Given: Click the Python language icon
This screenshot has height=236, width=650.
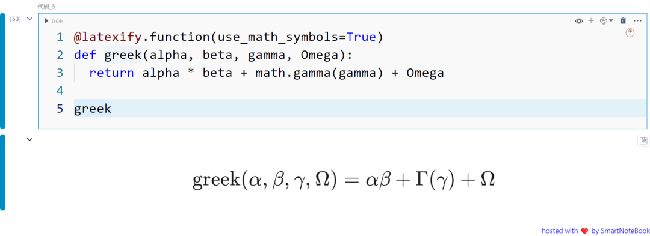Looking at the screenshot, I should (x=604, y=20).
